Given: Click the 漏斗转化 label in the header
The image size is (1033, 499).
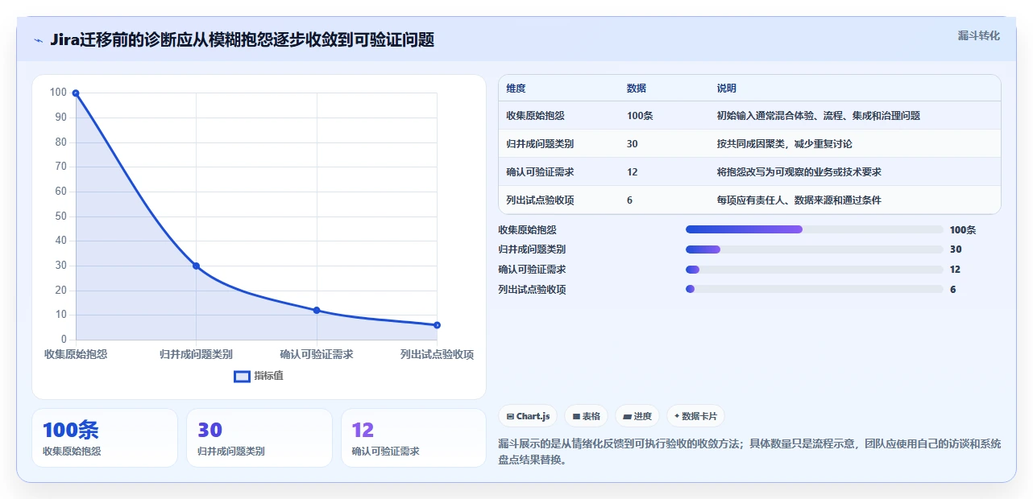Looking at the screenshot, I should (x=978, y=35).
